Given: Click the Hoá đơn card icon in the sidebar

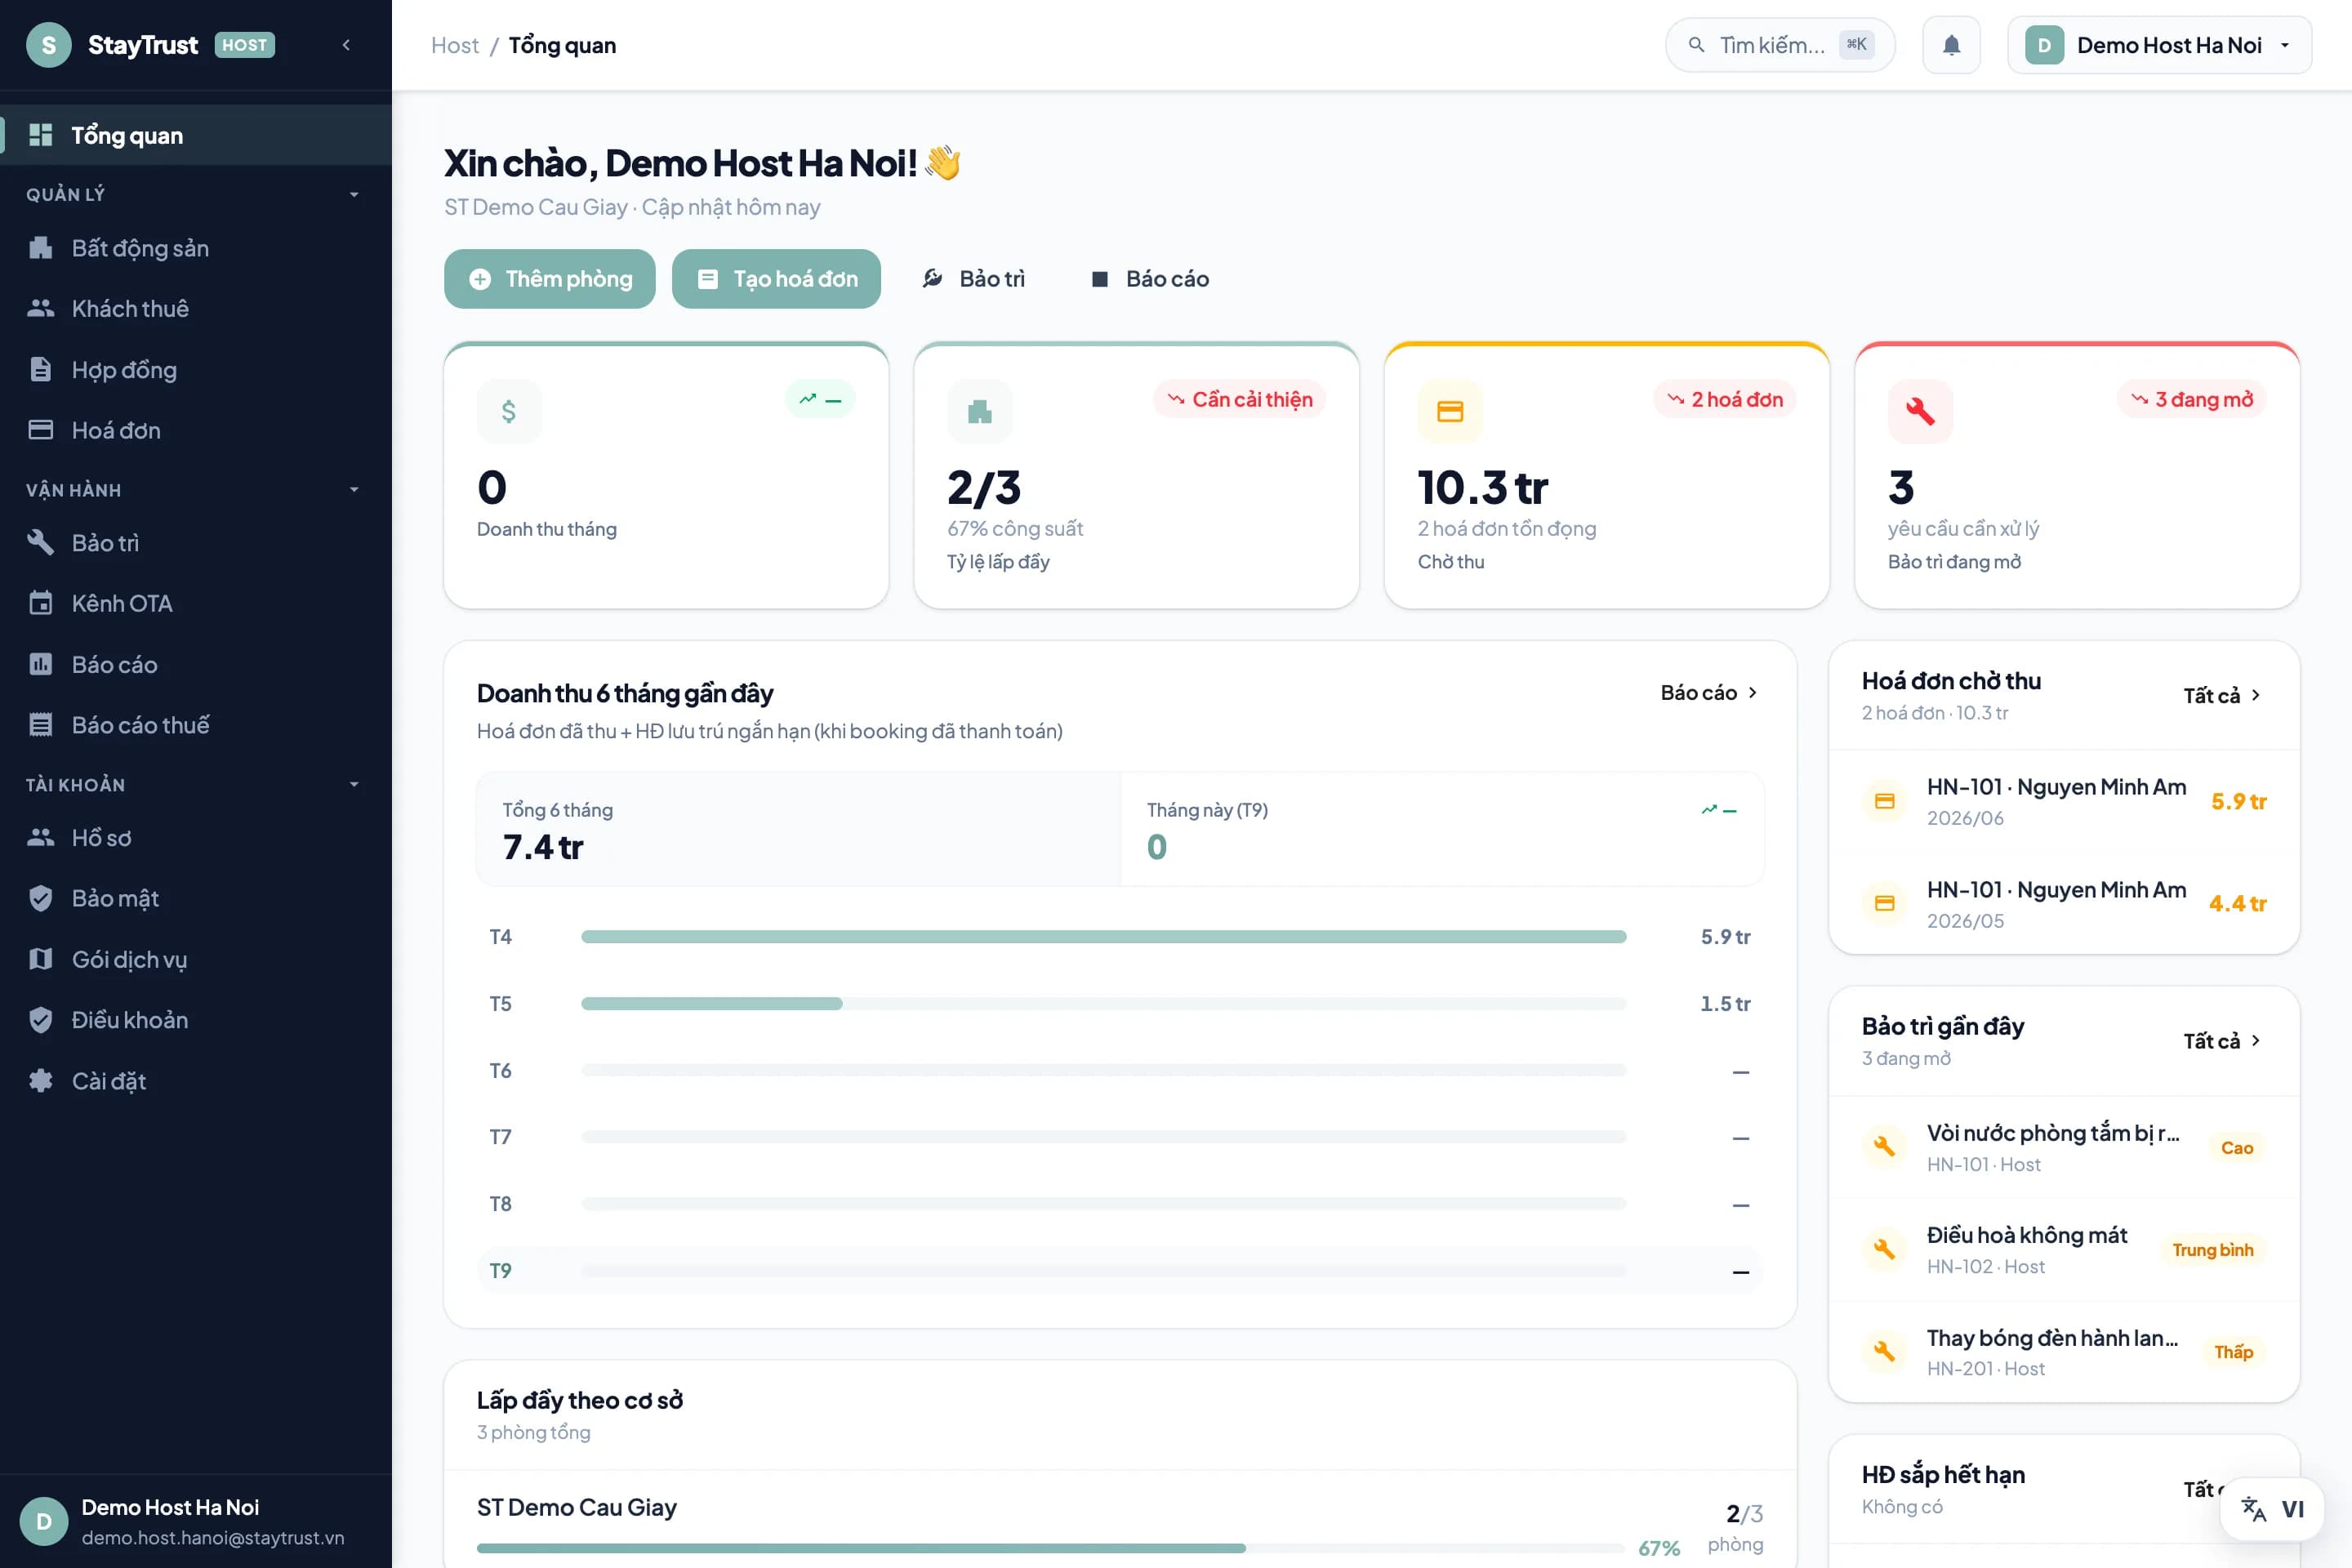Looking at the screenshot, I should point(40,430).
